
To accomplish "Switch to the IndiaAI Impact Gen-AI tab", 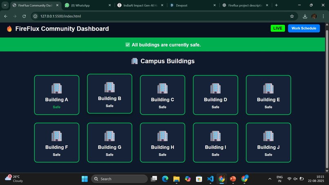I will [x=140, y=5].
